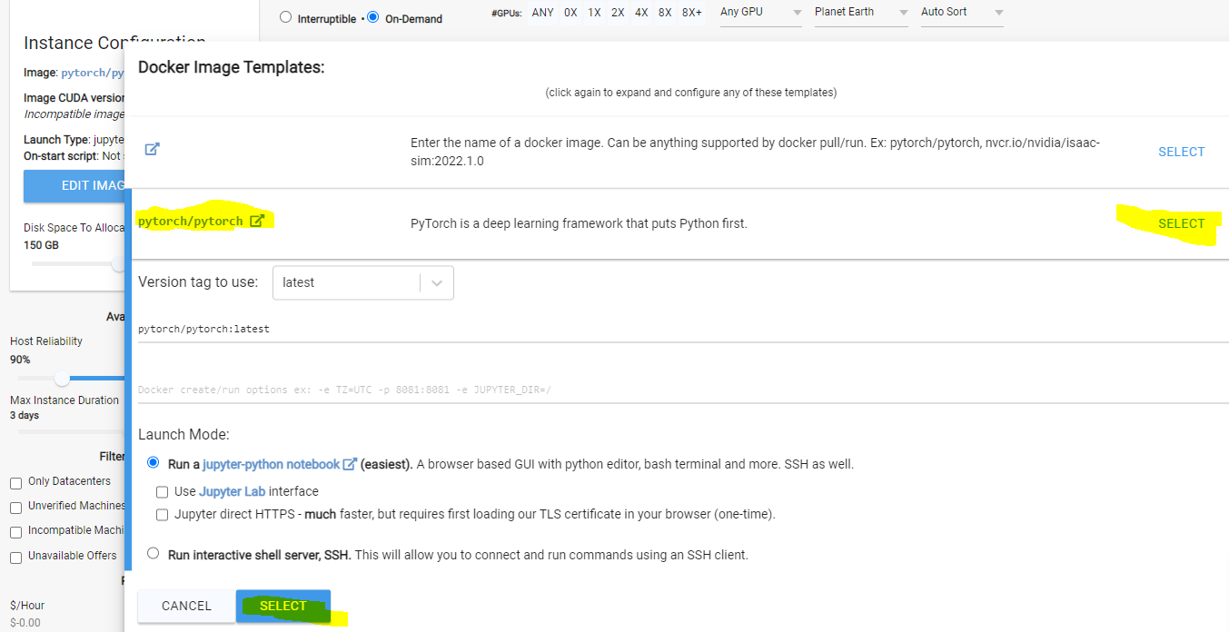
Task: Open external link icon in custom image row
Action: [x=153, y=149]
